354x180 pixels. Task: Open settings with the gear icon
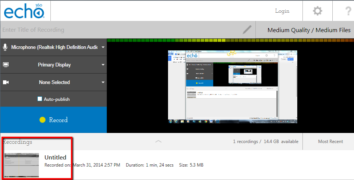(x=317, y=11)
